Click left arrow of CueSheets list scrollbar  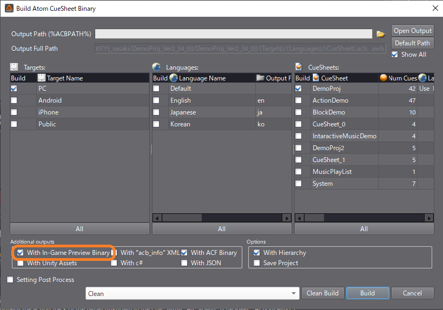[x=300, y=218]
